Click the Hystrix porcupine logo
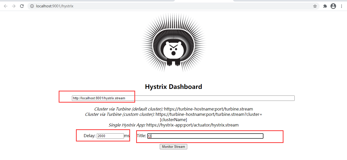Screen dimensions: 347x160 click(173, 43)
